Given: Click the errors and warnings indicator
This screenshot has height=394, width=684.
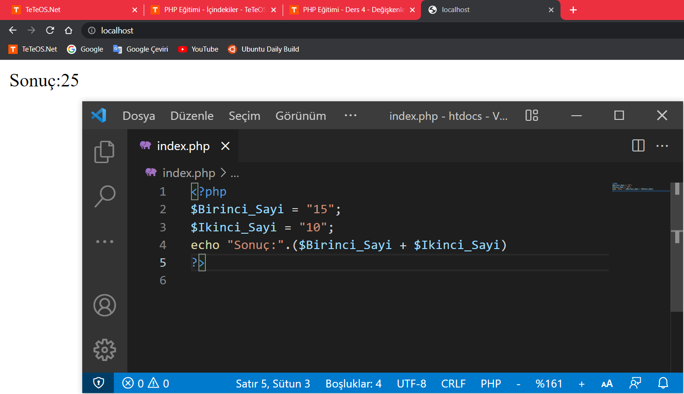Looking at the screenshot, I should click(x=145, y=383).
